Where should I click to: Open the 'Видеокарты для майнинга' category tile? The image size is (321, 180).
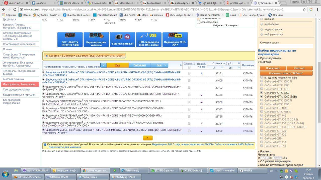(96, 39)
